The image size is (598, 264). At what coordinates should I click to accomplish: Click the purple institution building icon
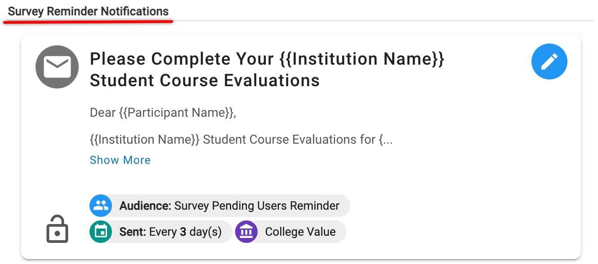(x=246, y=232)
